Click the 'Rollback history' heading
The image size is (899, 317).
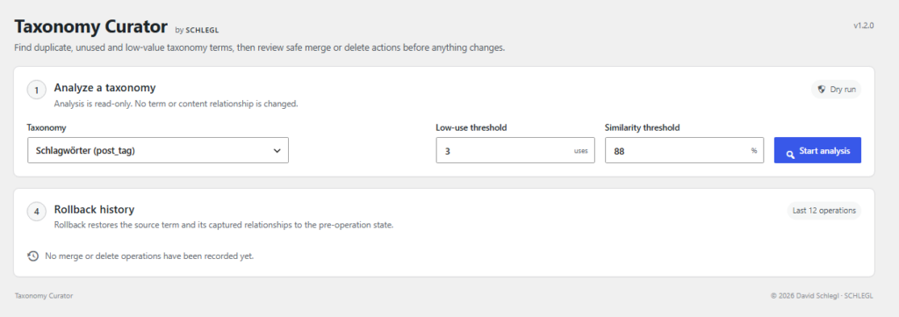pyautogui.click(x=94, y=209)
